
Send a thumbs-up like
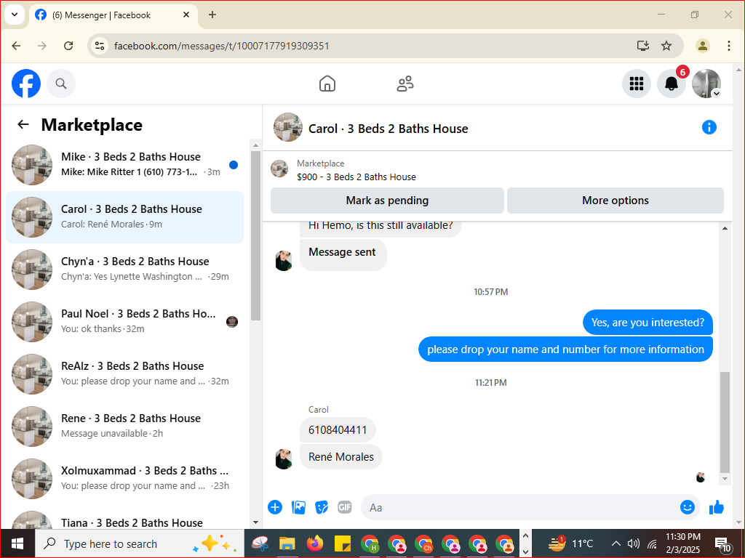(717, 507)
